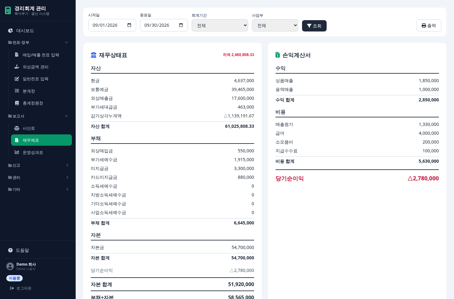Click the 분개장 list icon
Viewport: 454px width, 299px height.
click(x=17, y=91)
